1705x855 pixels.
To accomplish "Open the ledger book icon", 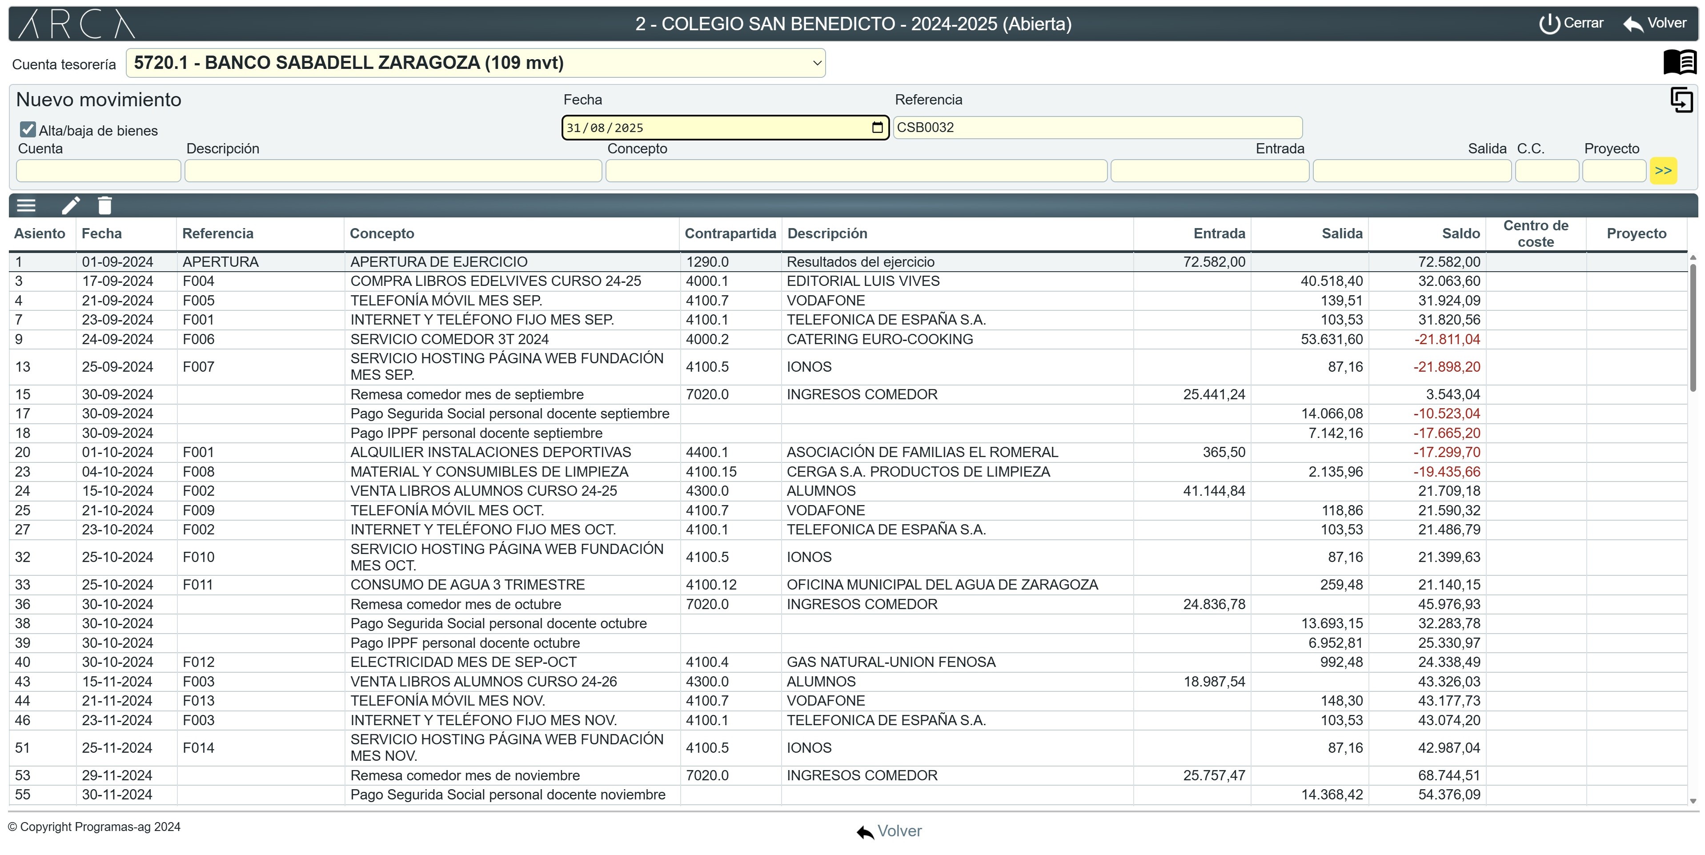I will [x=1679, y=62].
